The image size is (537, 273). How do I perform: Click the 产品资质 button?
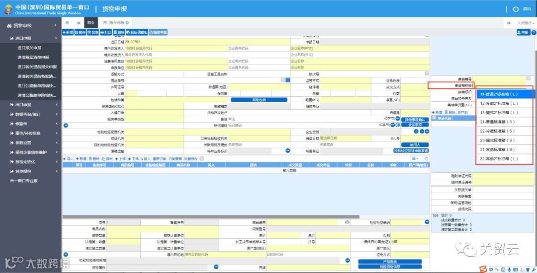[x=390, y=262]
